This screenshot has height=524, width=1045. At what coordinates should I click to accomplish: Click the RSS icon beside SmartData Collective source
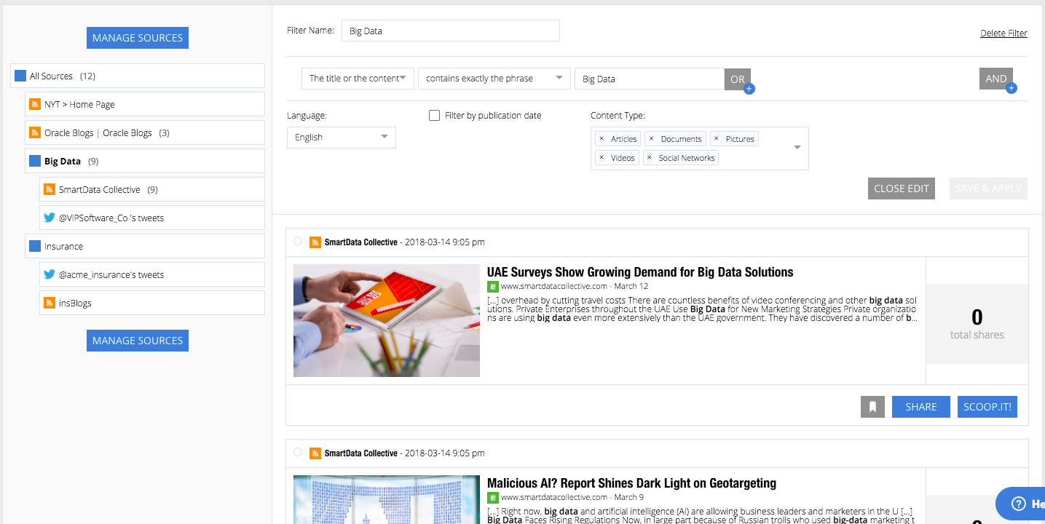[x=50, y=189]
